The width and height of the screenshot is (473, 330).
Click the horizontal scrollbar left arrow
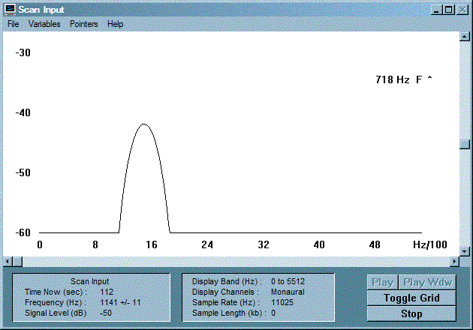(8, 262)
